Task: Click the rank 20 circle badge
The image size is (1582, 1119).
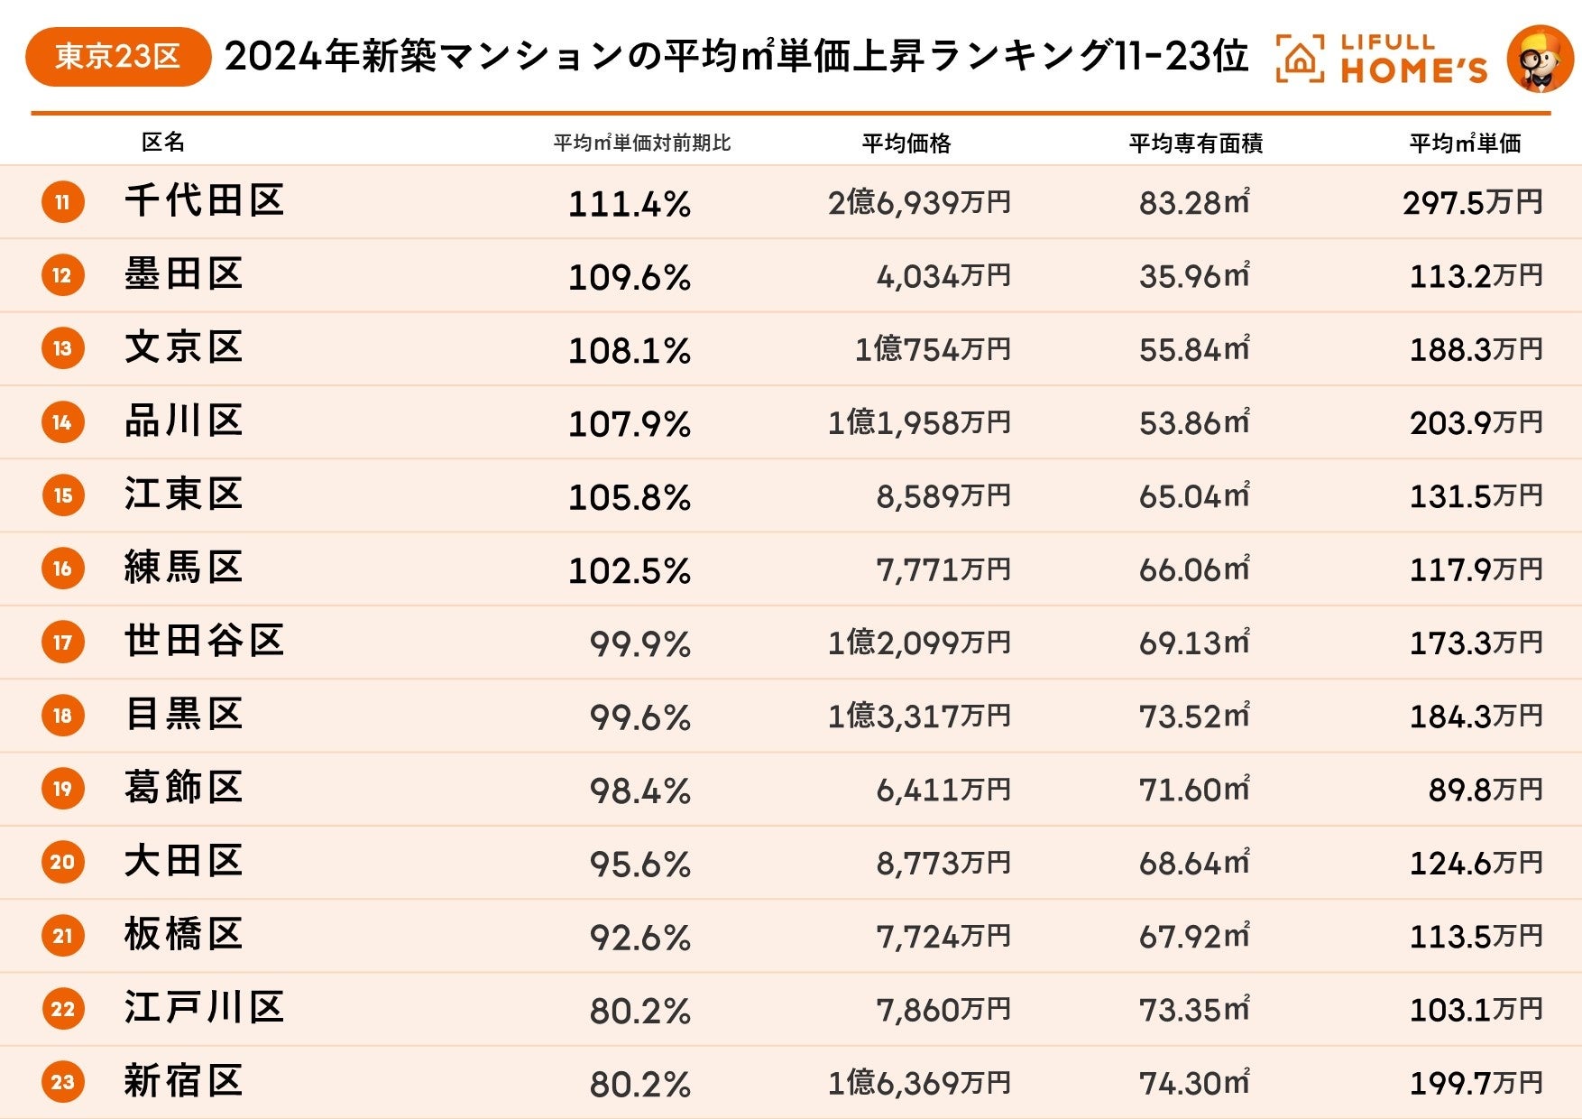Action: point(62,862)
